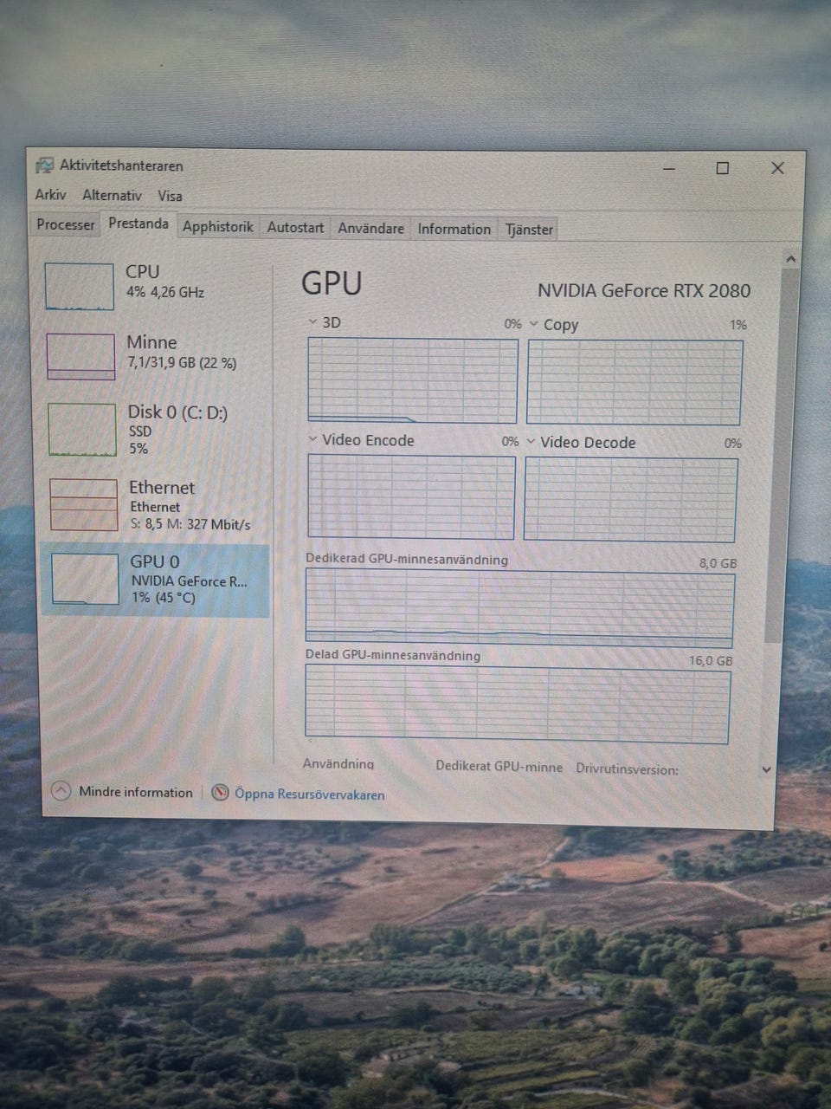This screenshot has width=831, height=1109.
Task: Select the Disk 0 (C: D:) thumbnail graph
Action: [82, 429]
